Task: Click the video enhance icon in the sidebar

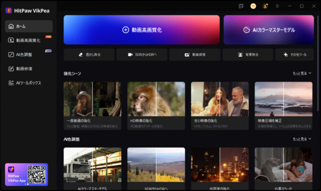Action: [11, 40]
